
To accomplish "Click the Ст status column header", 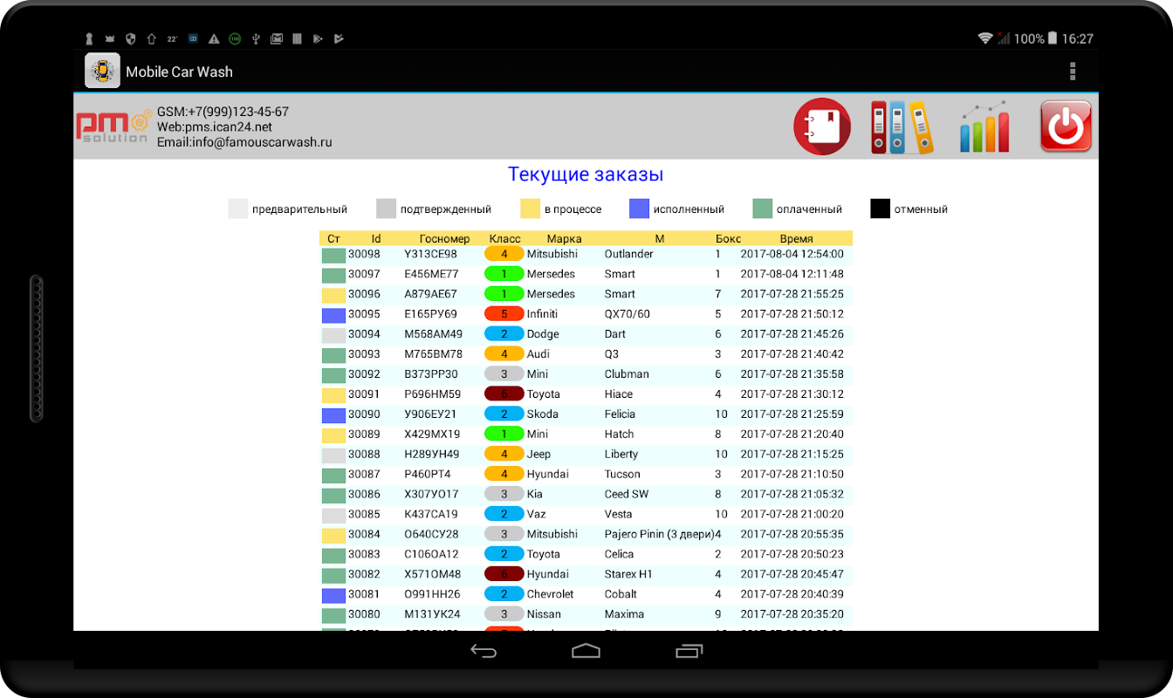I will point(333,239).
